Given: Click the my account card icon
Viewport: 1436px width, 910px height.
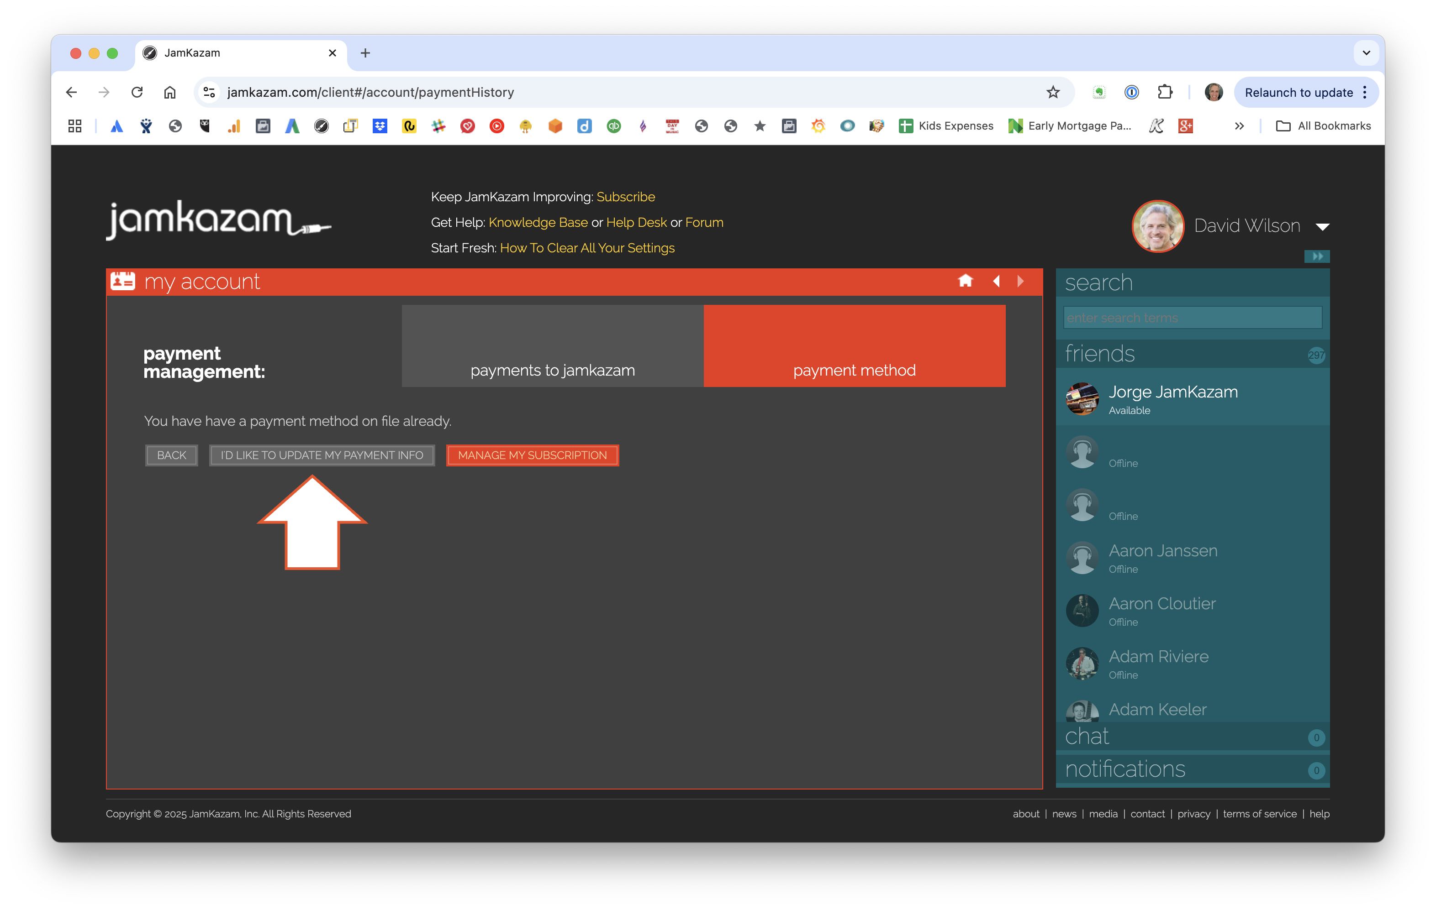Looking at the screenshot, I should point(123,281).
